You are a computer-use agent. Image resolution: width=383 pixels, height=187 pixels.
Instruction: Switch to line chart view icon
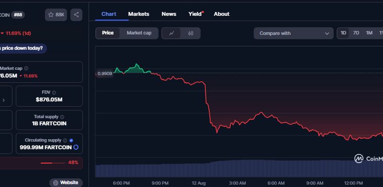click(171, 33)
